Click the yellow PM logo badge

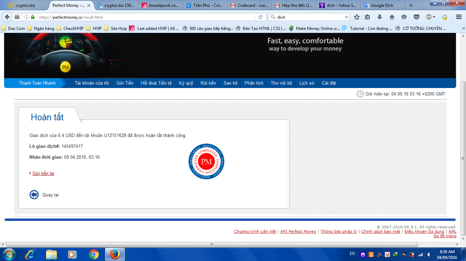65,67
